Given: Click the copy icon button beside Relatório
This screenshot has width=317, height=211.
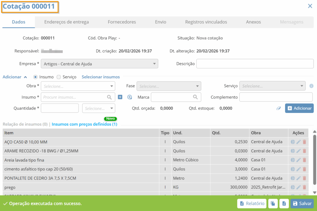Looking at the screenshot, I should (x=273, y=204).
